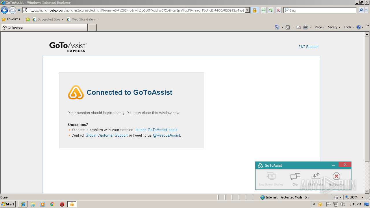Viewport: 370px width, 208px height.
Task: Click into the Bing search box
Action: (x=320, y=10)
